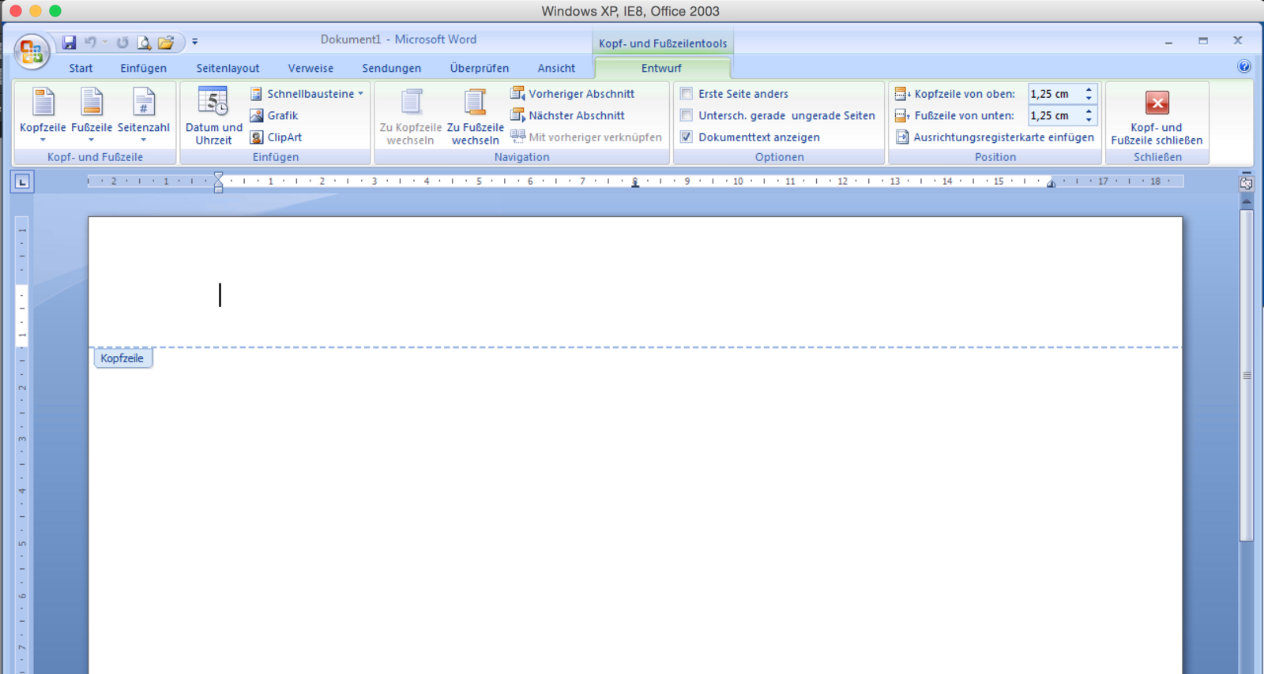Expand the Kopfzeile gallery dropdown
Viewport: 1264px width, 674px height.
[43, 140]
